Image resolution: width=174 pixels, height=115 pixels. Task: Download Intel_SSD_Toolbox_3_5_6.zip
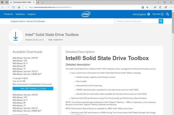pos(33,89)
